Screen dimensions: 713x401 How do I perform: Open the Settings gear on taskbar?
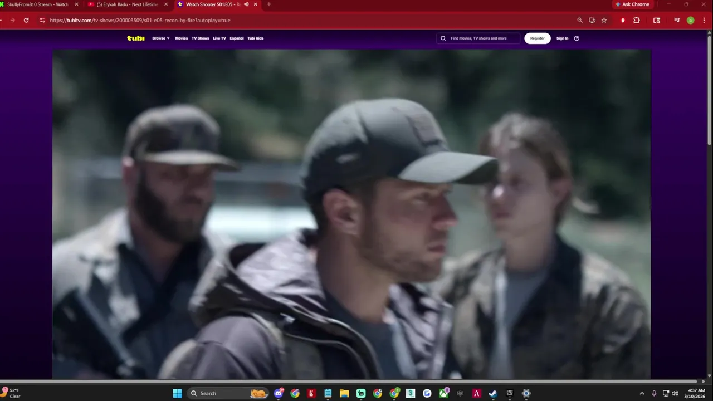[526, 393]
